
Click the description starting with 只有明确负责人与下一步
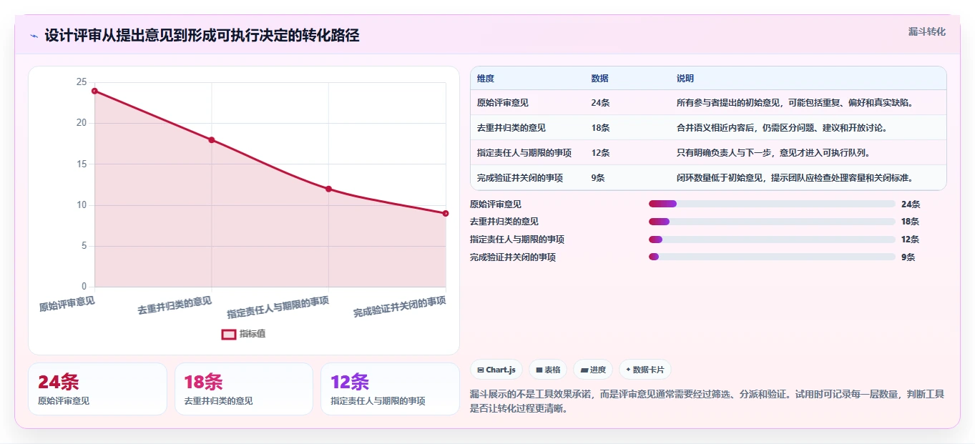click(x=773, y=153)
